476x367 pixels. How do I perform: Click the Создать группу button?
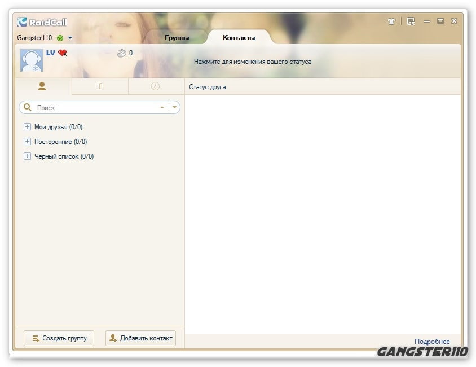(59, 338)
